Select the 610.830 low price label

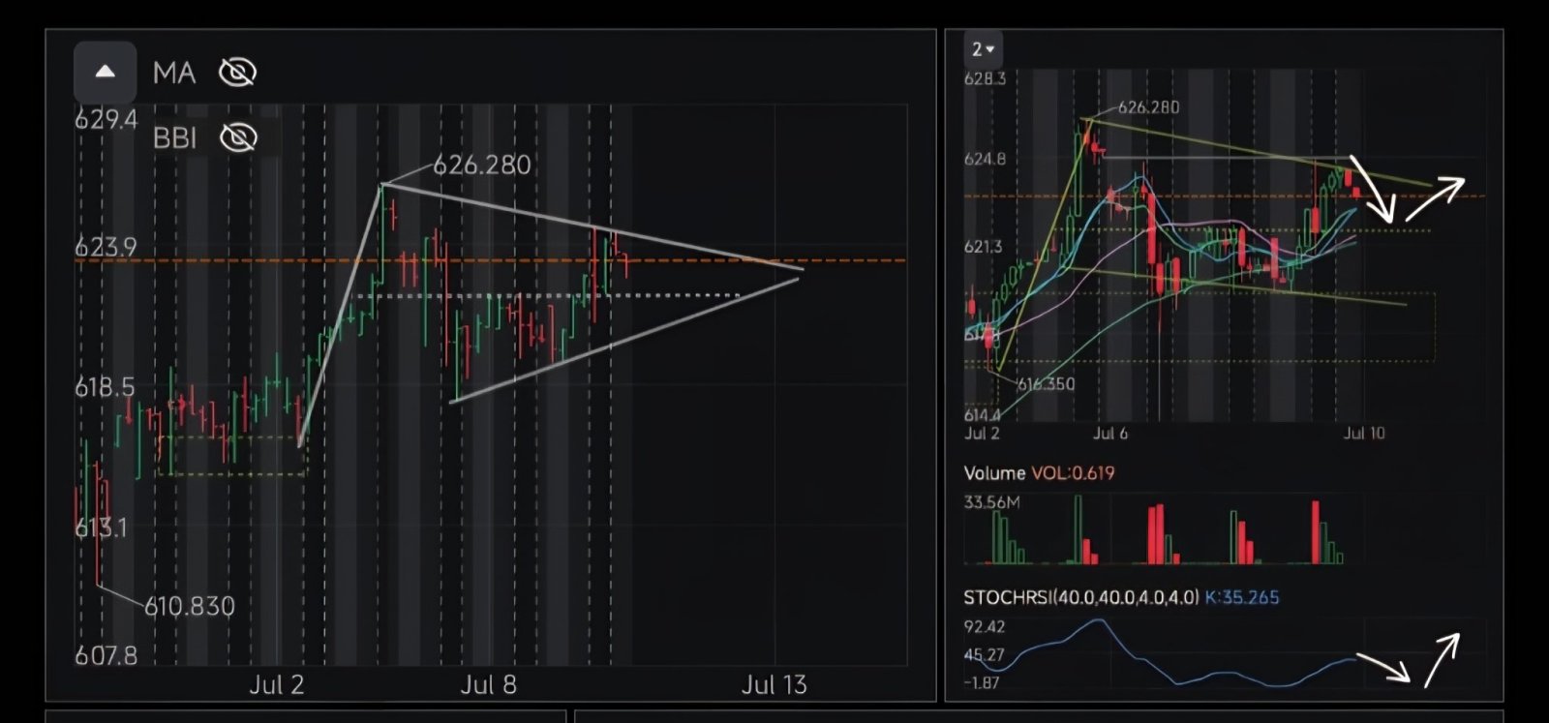[x=190, y=606]
